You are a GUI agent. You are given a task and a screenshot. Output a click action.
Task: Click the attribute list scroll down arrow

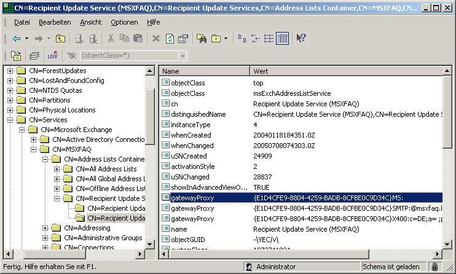tap(447, 244)
